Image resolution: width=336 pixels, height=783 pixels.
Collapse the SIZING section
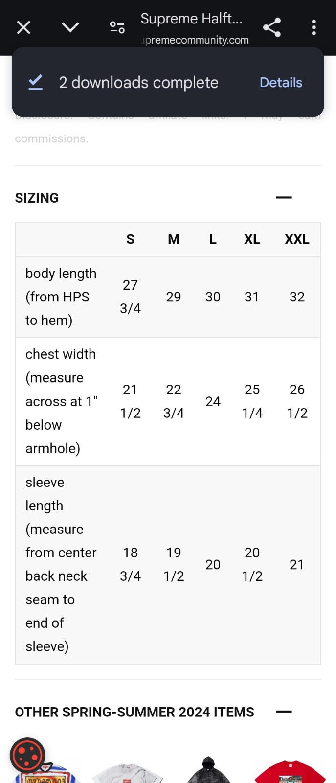coord(284,198)
